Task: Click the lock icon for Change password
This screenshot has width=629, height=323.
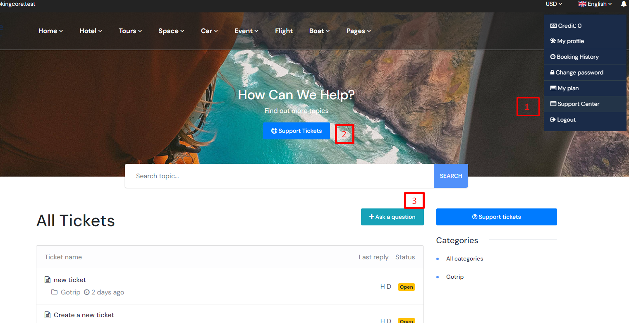Action: 552,72
